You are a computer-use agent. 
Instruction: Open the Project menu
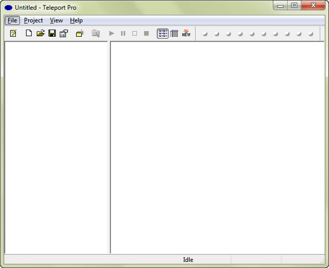33,20
